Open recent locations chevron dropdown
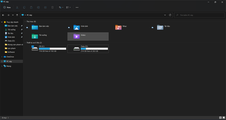 click(x=13, y=15)
